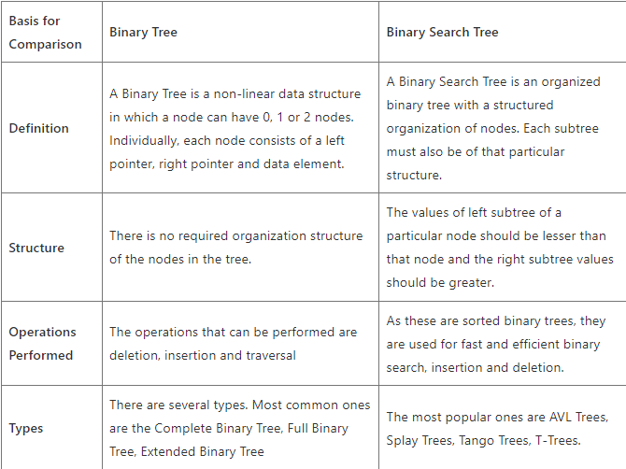Select the "Types" row label
626x469 pixels.
(x=26, y=428)
